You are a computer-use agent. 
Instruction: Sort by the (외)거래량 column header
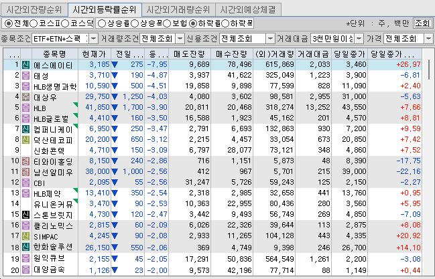click(x=274, y=54)
